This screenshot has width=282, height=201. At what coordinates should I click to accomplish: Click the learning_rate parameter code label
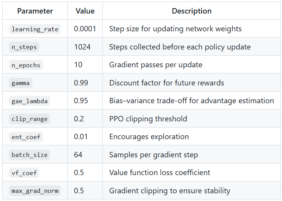click(x=35, y=29)
